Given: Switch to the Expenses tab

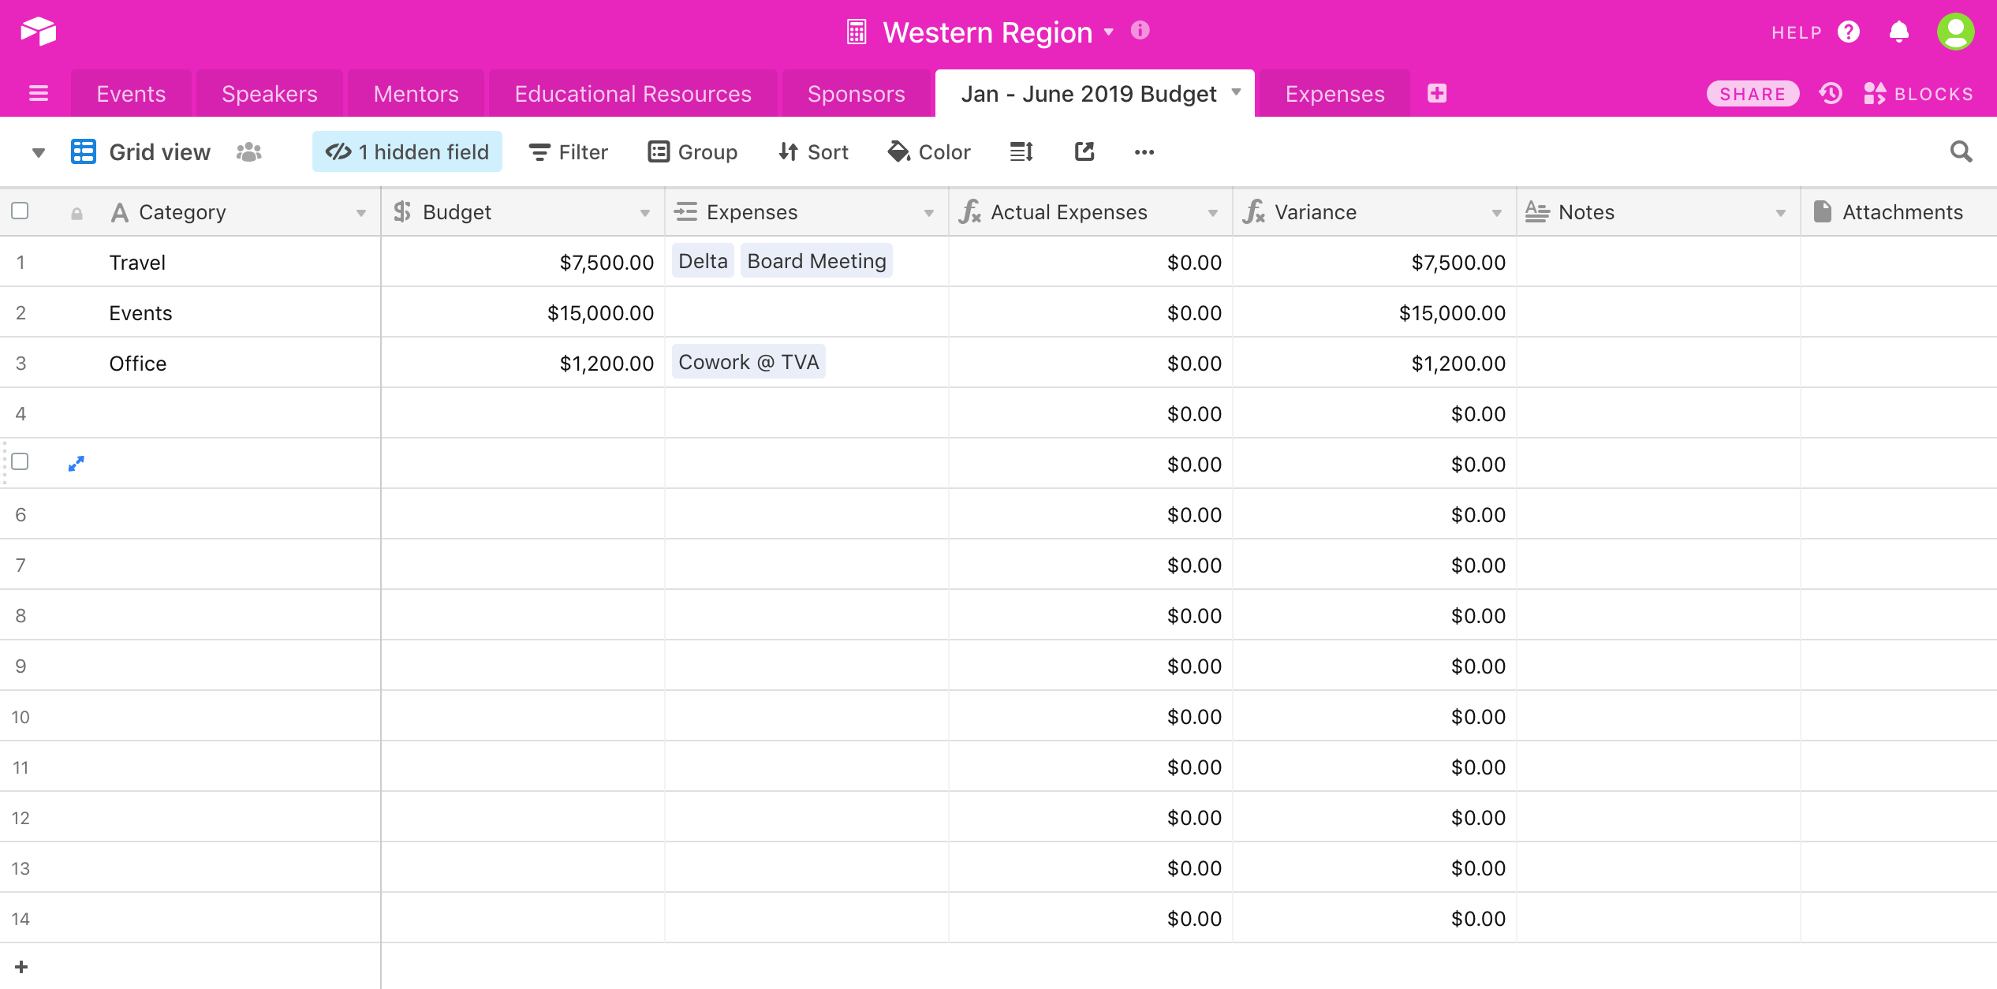Looking at the screenshot, I should (1334, 93).
